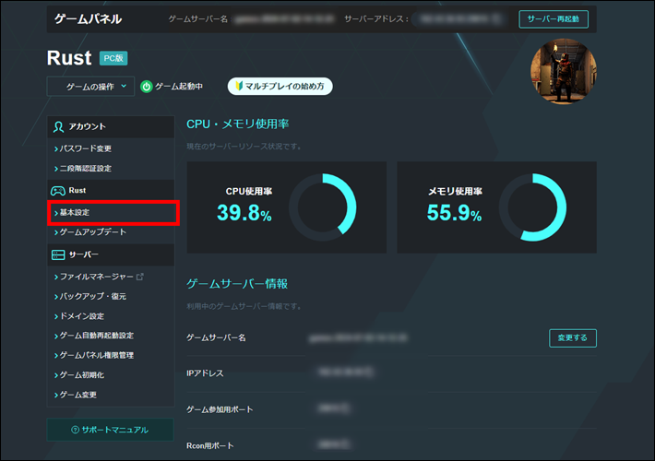This screenshot has height=461, width=655.
Task: Click the ゲームサーバー情報 heading
Action: point(237,284)
